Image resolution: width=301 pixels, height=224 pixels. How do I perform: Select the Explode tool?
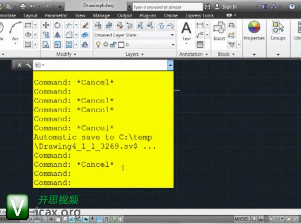click(x=85, y=35)
